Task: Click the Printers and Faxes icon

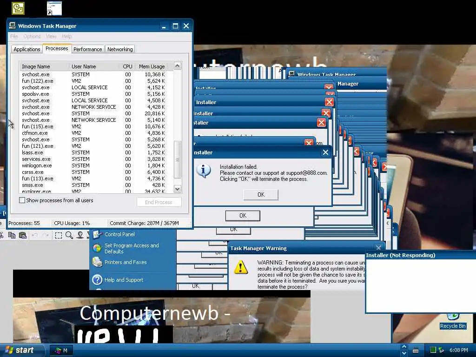Action: (97, 262)
